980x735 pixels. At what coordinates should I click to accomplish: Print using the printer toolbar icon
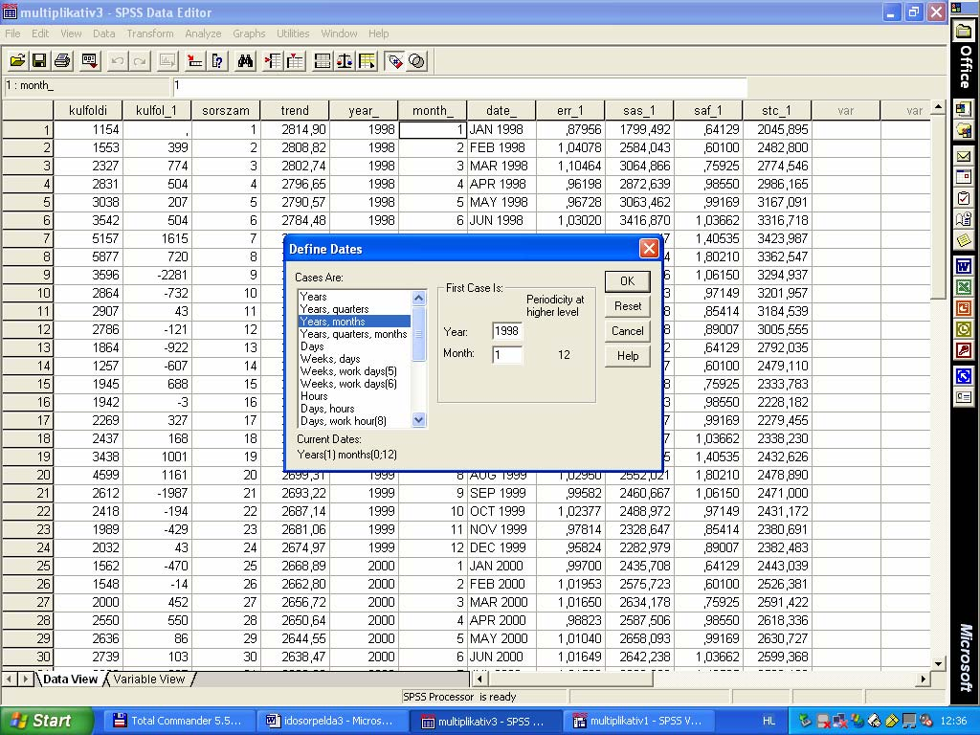point(62,60)
